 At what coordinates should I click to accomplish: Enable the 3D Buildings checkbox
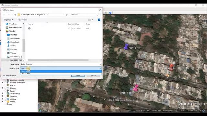[5, 93]
